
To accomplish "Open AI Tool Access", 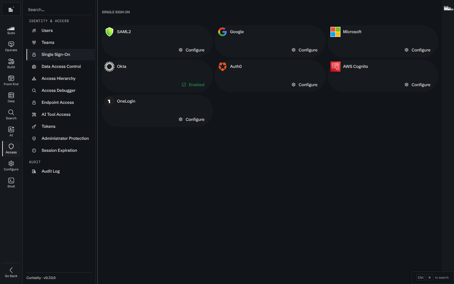I will (x=61, y=115).
